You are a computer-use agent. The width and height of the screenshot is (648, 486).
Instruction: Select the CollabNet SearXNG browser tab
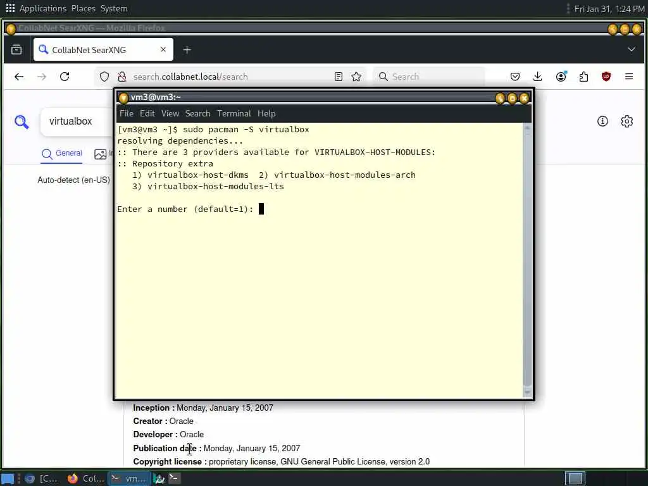(103, 49)
